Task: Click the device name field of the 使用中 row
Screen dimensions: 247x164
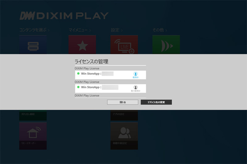Action: (108, 74)
